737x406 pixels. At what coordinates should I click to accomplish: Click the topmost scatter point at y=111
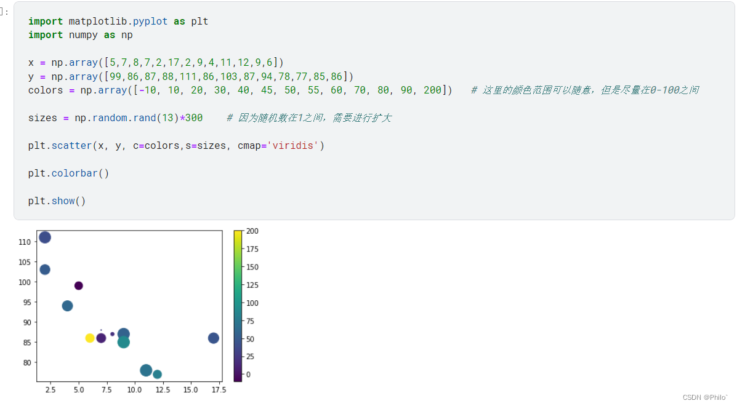(45, 237)
